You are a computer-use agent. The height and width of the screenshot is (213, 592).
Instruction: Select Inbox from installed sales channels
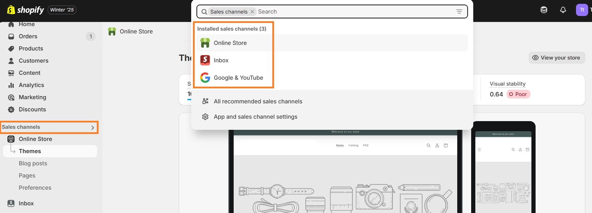pos(332,60)
